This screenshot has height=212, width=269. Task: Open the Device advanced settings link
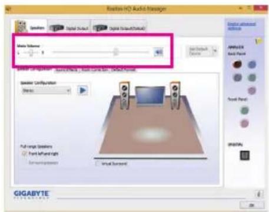coord(241,26)
